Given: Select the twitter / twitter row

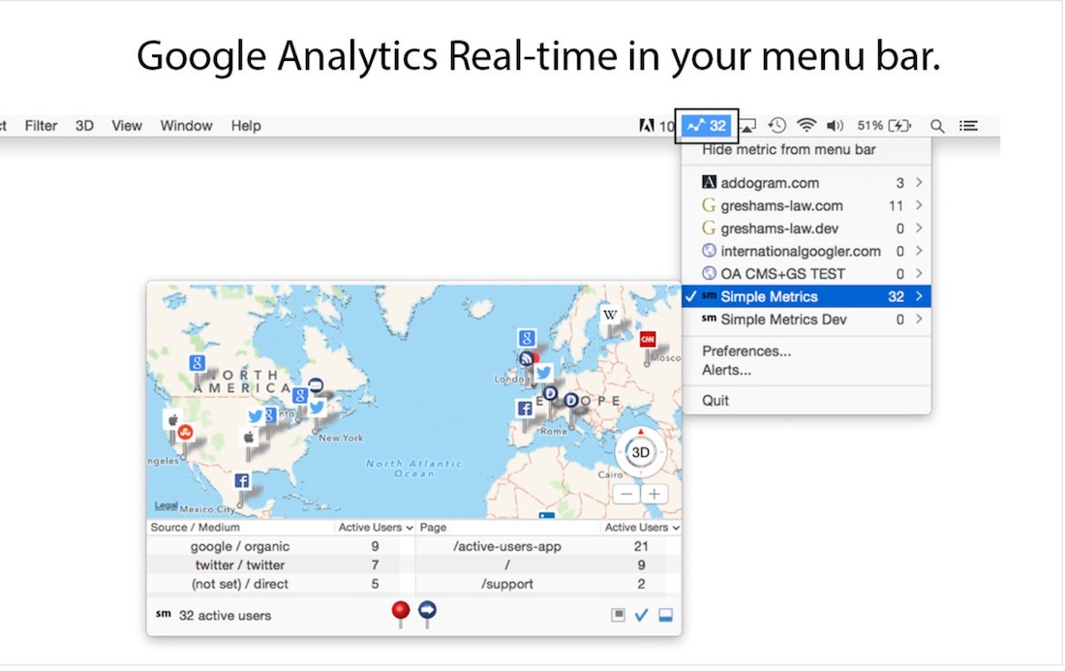Looking at the screenshot, I should (280, 565).
